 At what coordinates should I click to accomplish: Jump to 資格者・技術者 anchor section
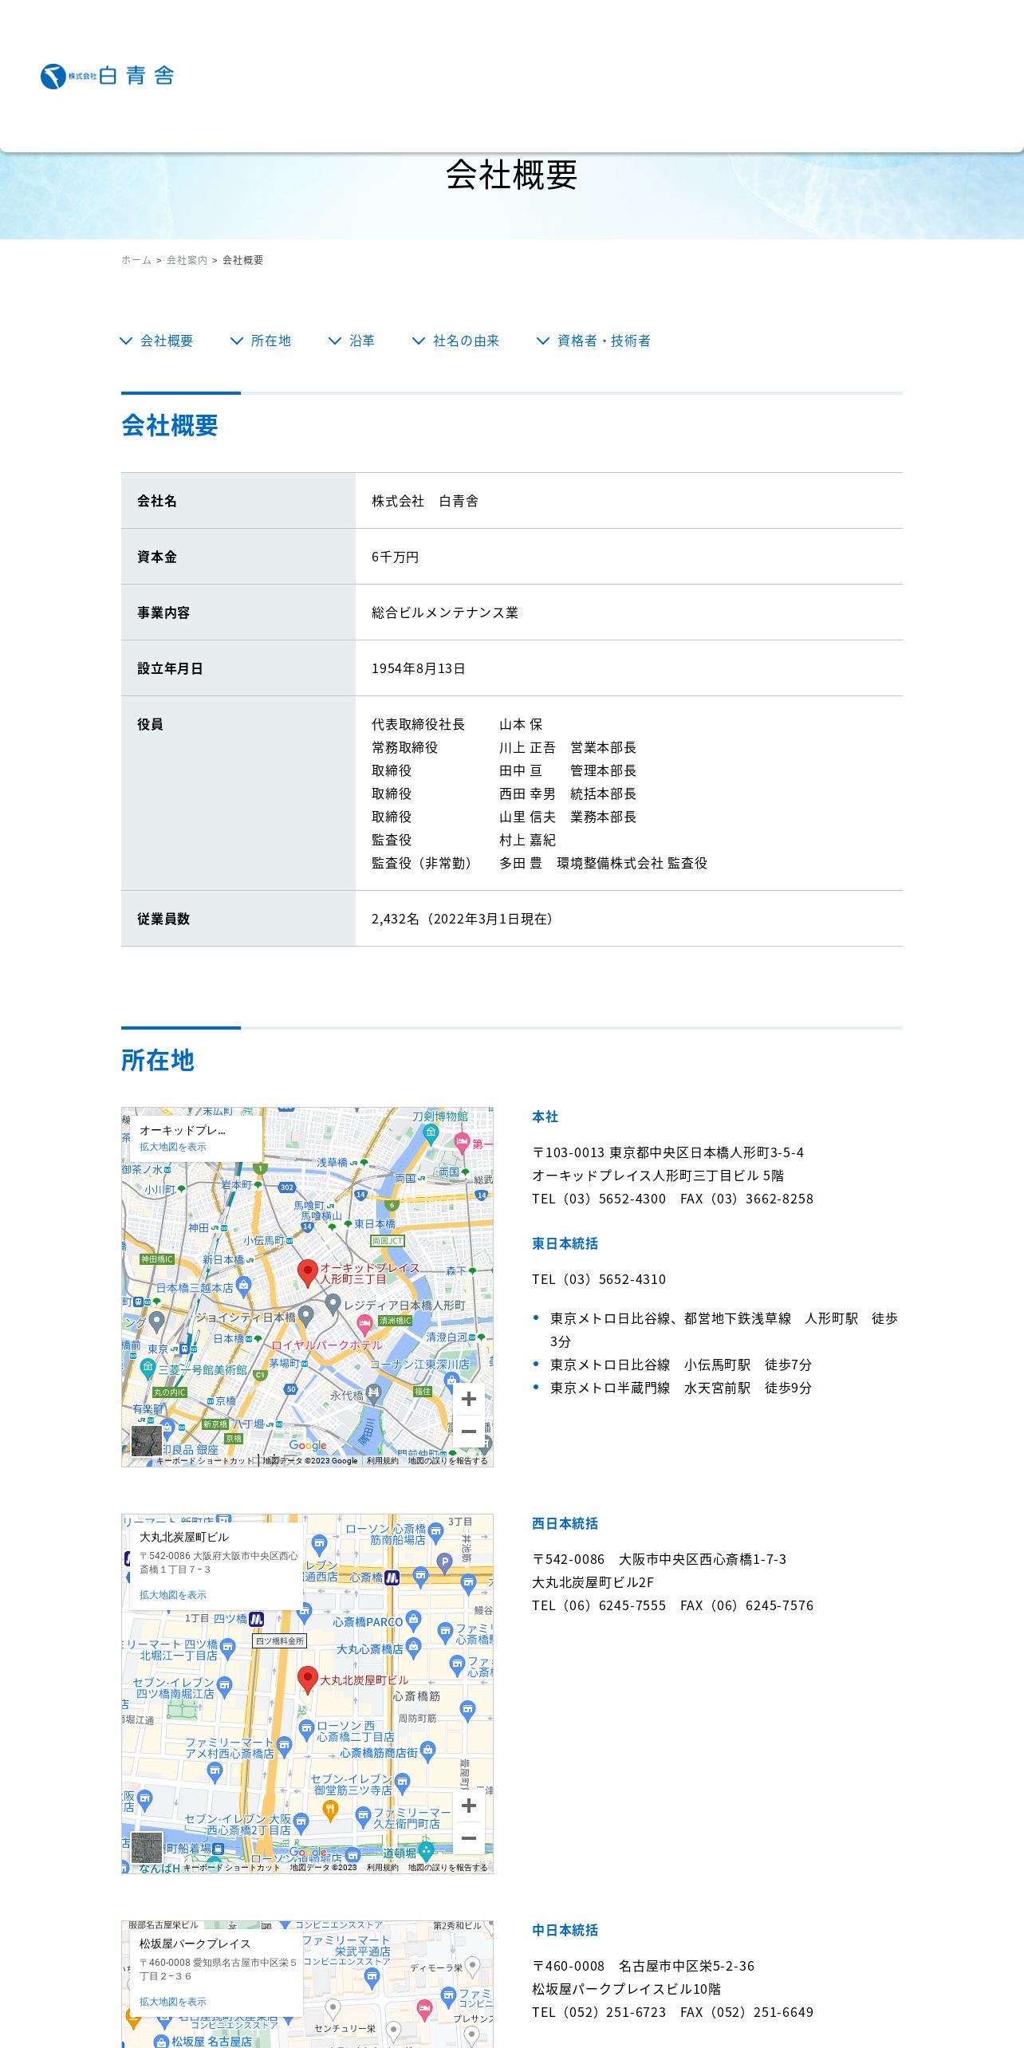coord(604,341)
